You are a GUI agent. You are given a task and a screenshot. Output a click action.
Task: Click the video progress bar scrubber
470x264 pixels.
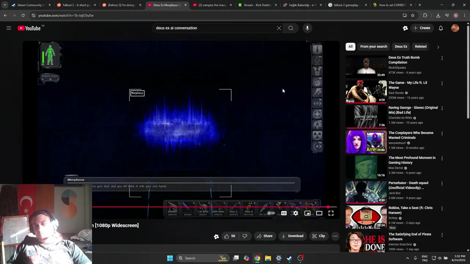point(328,207)
